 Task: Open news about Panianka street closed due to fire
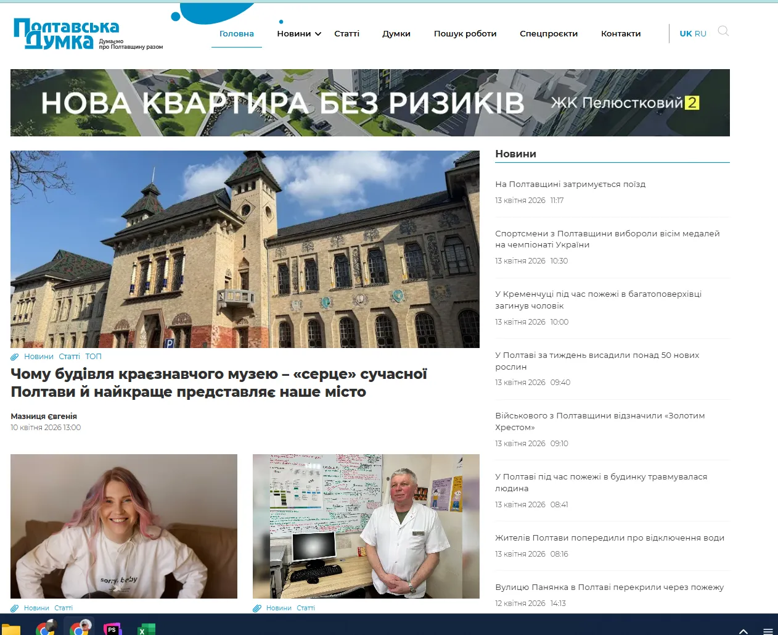[610, 587]
